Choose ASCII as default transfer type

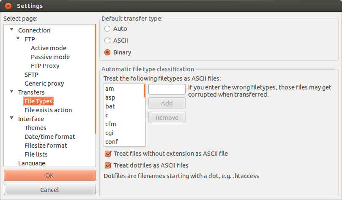(x=107, y=41)
